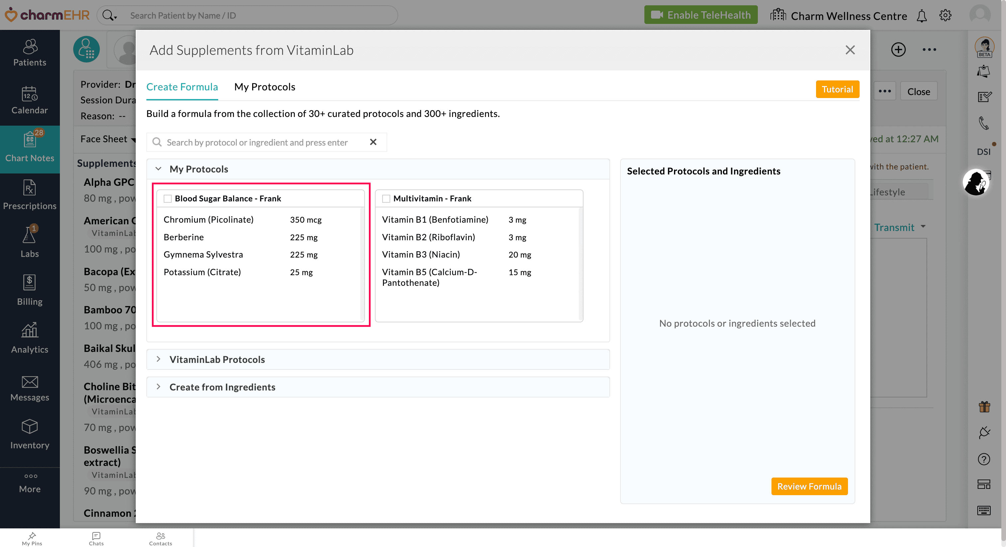This screenshot has height=547, width=1006.
Task: Go to Prescriptions section
Action: point(30,196)
